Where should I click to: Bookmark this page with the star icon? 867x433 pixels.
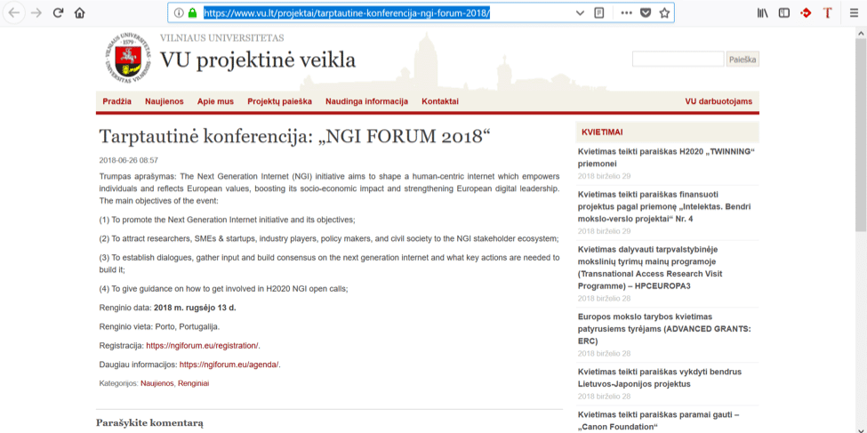point(664,13)
